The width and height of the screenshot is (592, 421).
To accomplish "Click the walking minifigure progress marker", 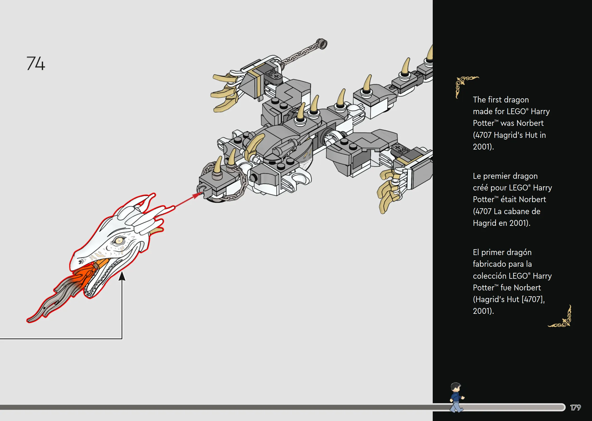I will pyautogui.click(x=456, y=397).
